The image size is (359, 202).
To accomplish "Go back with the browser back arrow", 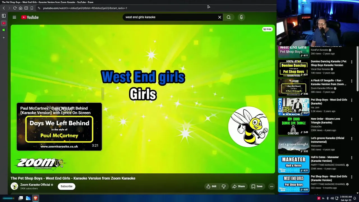I will click(x=4, y=8).
